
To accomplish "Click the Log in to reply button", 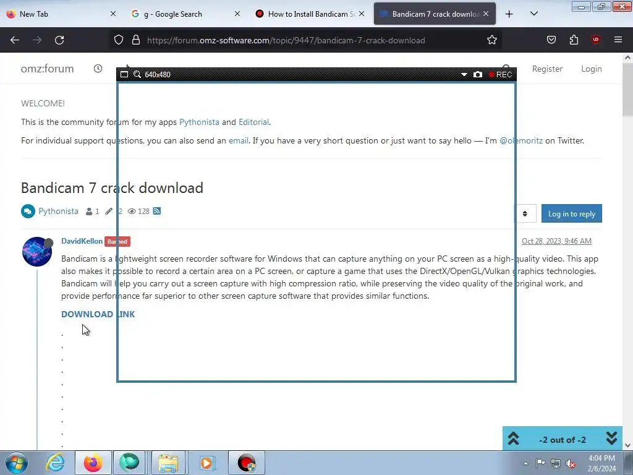I will [572, 213].
